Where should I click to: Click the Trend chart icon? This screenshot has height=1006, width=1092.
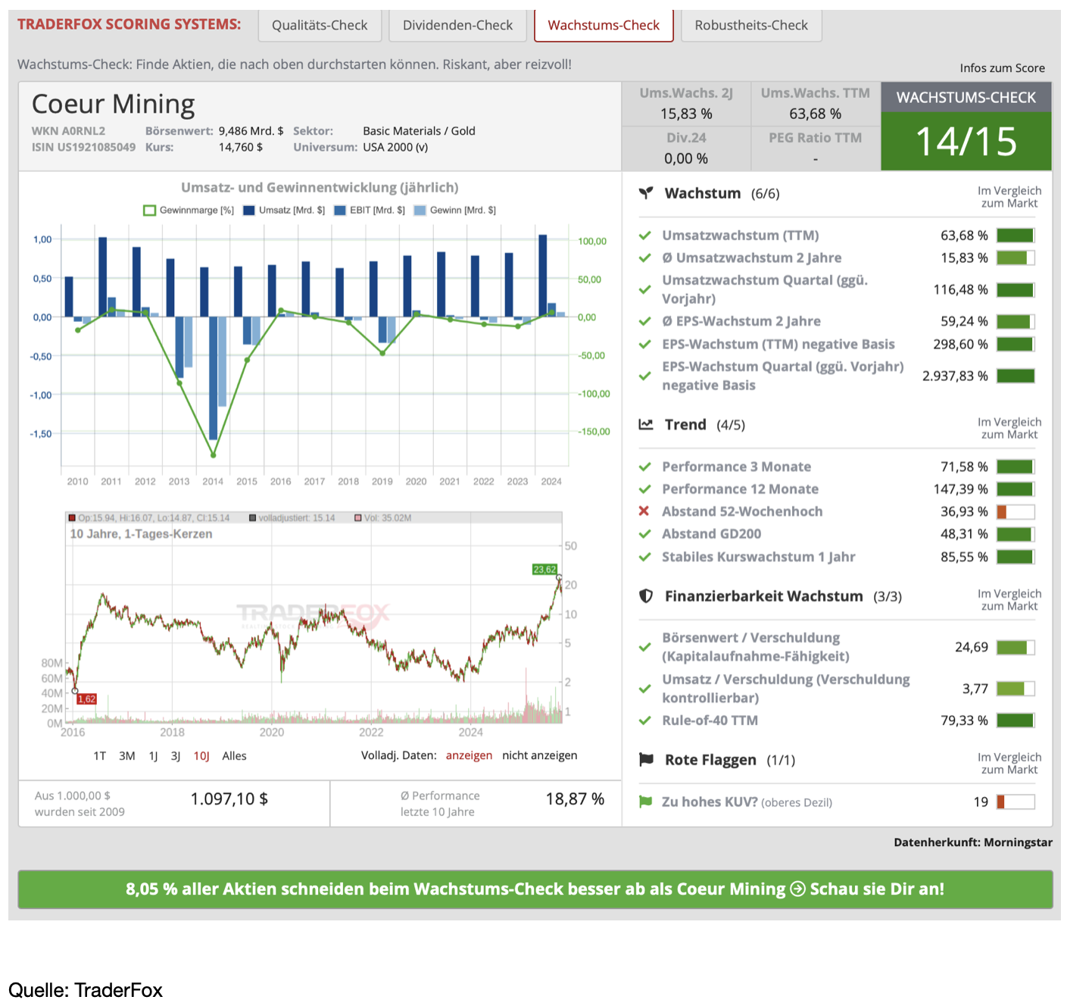click(x=645, y=424)
